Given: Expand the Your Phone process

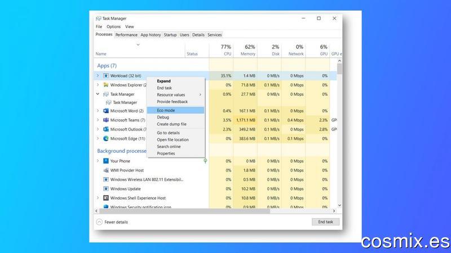Looking at the screenshot, I should pos(98,161).
